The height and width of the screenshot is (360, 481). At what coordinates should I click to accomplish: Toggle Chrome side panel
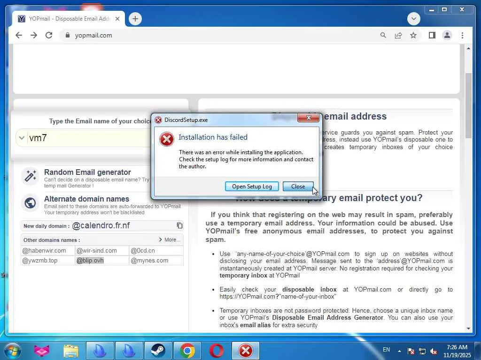(x=432, y=35)
